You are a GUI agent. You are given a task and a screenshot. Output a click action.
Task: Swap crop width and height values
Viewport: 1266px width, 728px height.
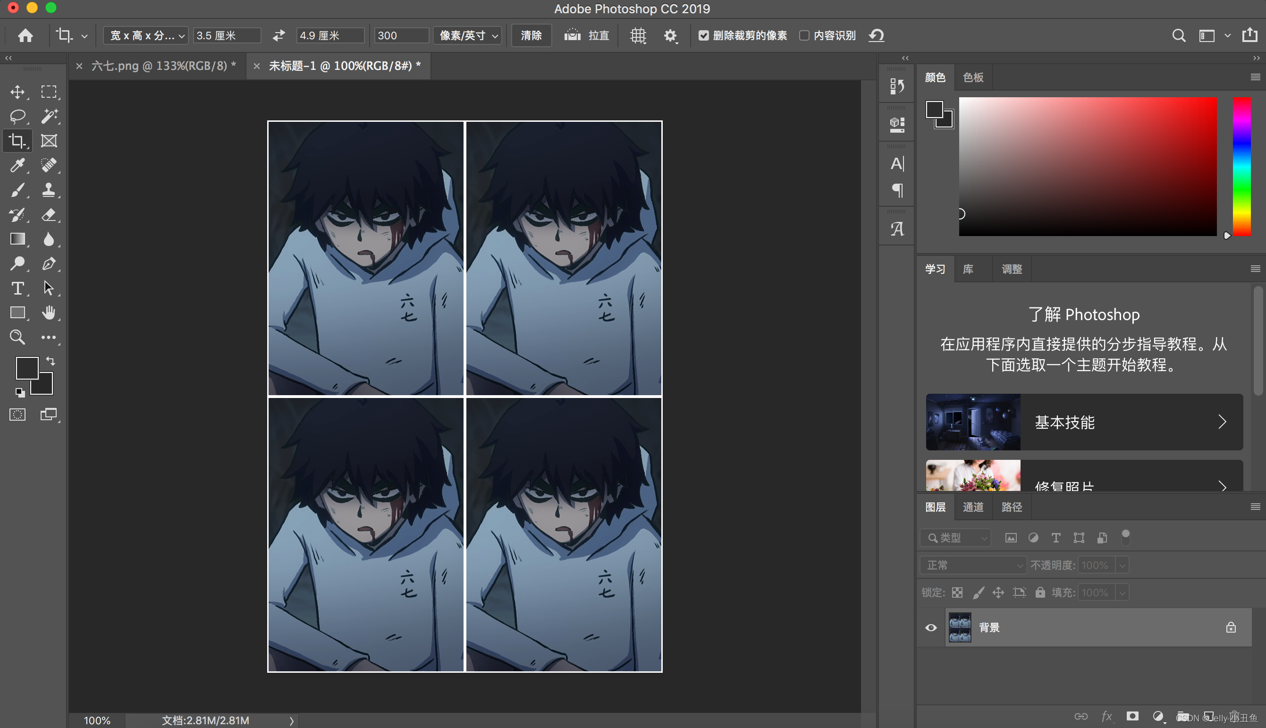(x=279, y=35)
